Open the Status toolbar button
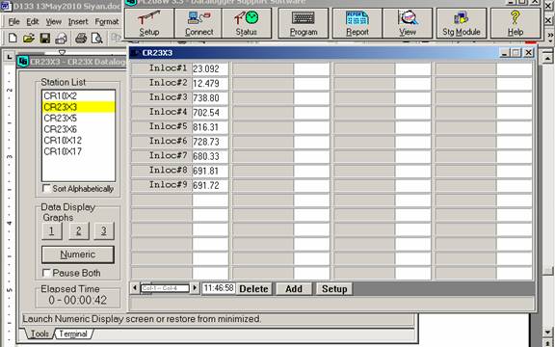Screen dimensions: 555x347 pyautogui.click(x=247, y=23)
